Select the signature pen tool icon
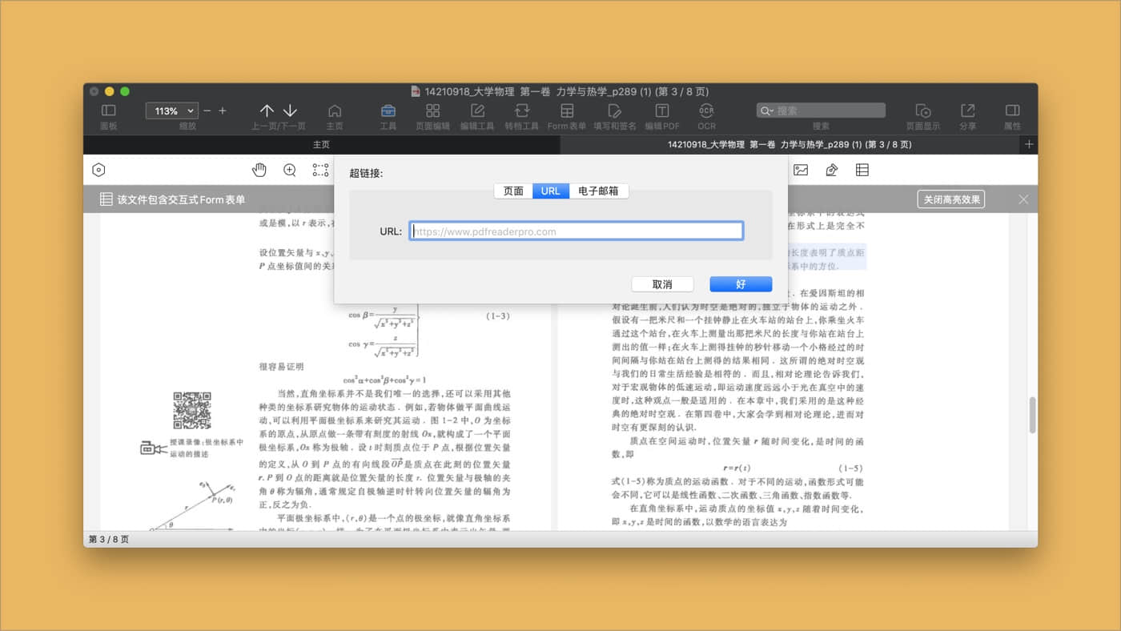 pyautogui.click(x=832, y=170)
